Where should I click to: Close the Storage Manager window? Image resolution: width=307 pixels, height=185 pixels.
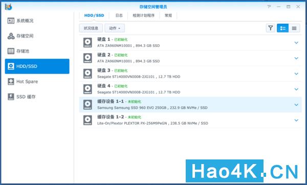pos(298,7)
